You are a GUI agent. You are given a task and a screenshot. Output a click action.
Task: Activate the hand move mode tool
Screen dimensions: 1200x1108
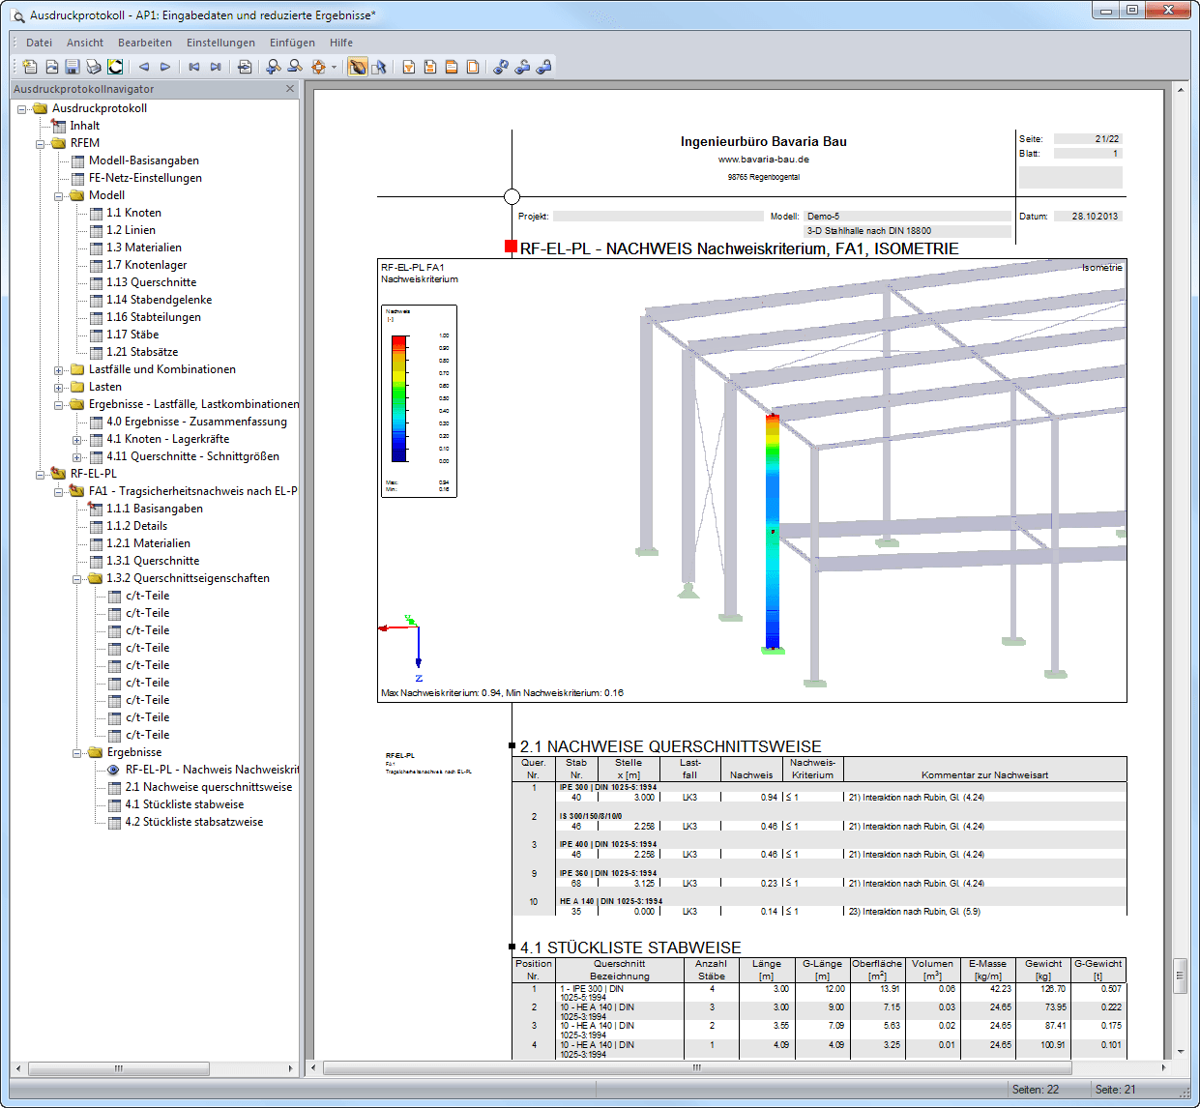(358, 67)
